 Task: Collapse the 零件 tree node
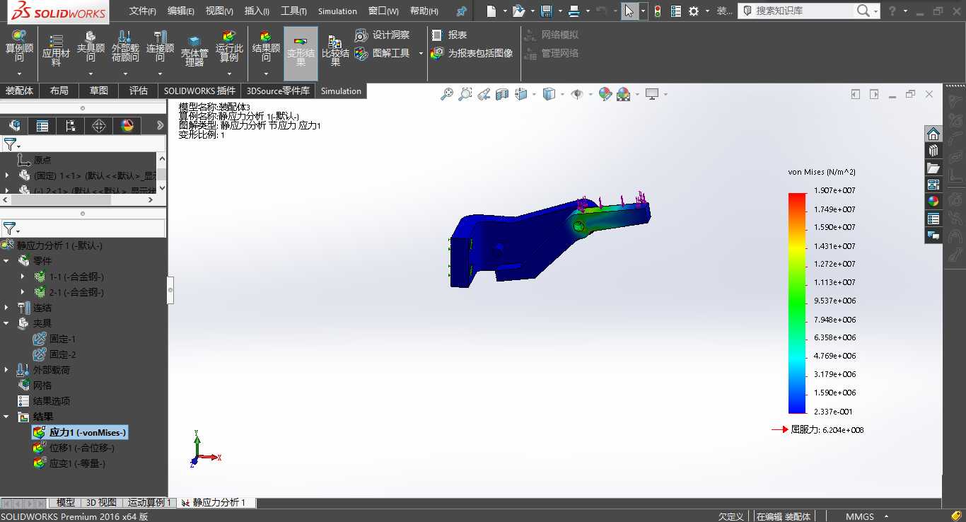click(7, 261)
